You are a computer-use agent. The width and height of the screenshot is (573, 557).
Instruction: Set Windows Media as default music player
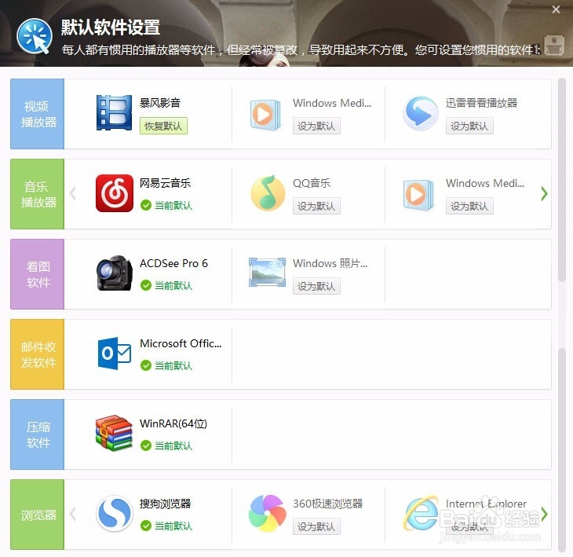coord(469,206)
